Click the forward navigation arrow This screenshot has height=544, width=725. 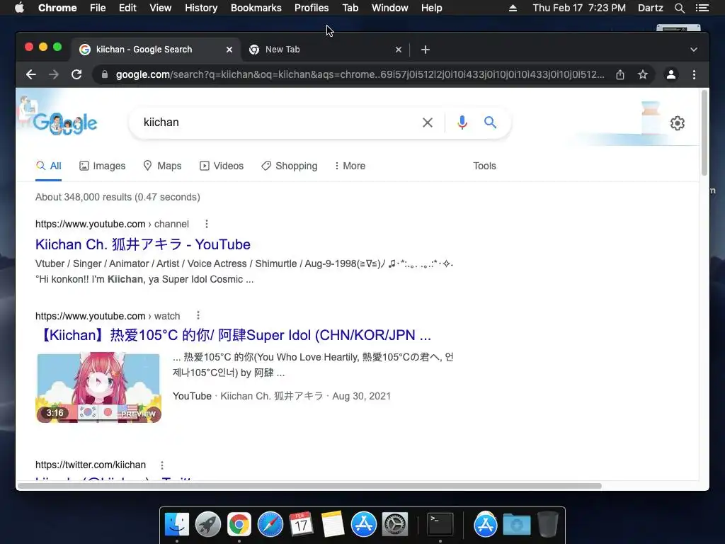click(x=54, y=74)
